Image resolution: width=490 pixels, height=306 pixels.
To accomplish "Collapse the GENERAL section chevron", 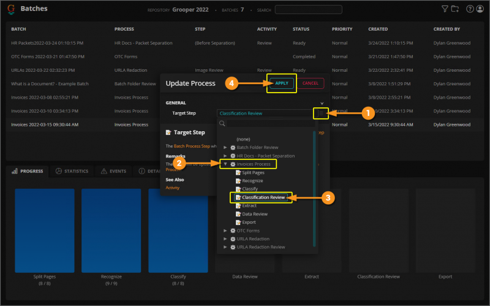I will tap(322, 103).
